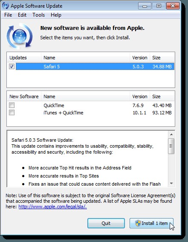The width and height of the screenshot is (188, 242).
Task: Select the iTunes + QuickTime row name
Action: [64, 113]
